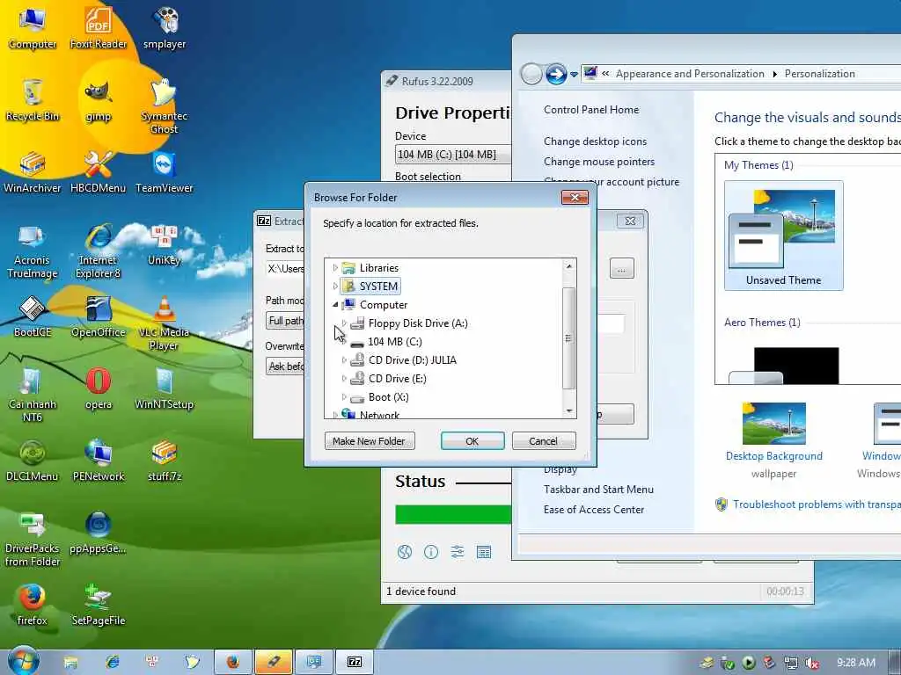The width and height of the screenshot is (901, 675).
Task: Switch to 7z in the taskbar
Action: (355, 662)
